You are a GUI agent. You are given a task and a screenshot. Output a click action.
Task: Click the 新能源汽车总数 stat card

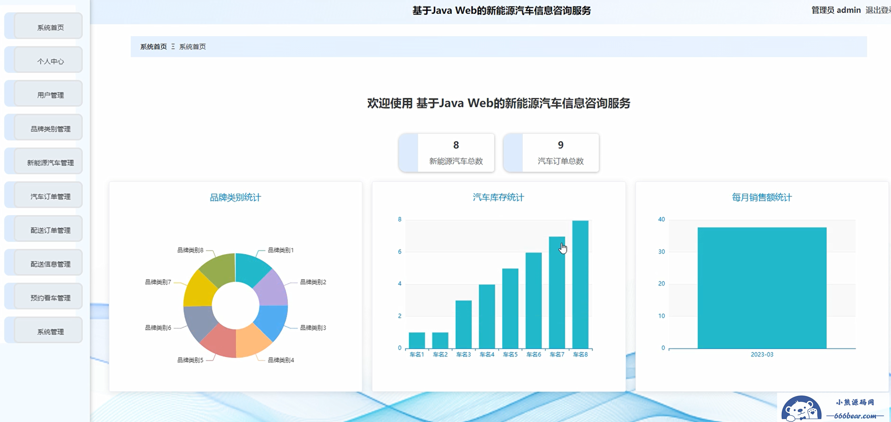coord(447,153)
